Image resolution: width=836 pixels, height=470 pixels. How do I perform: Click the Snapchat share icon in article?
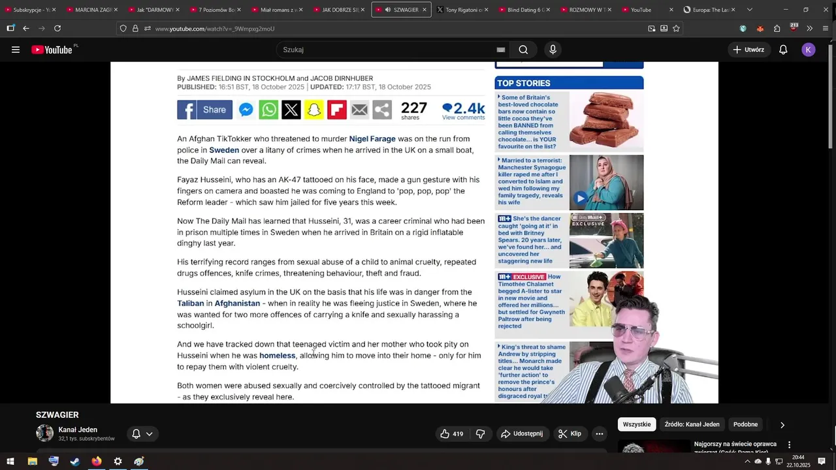tap(314, 110)
